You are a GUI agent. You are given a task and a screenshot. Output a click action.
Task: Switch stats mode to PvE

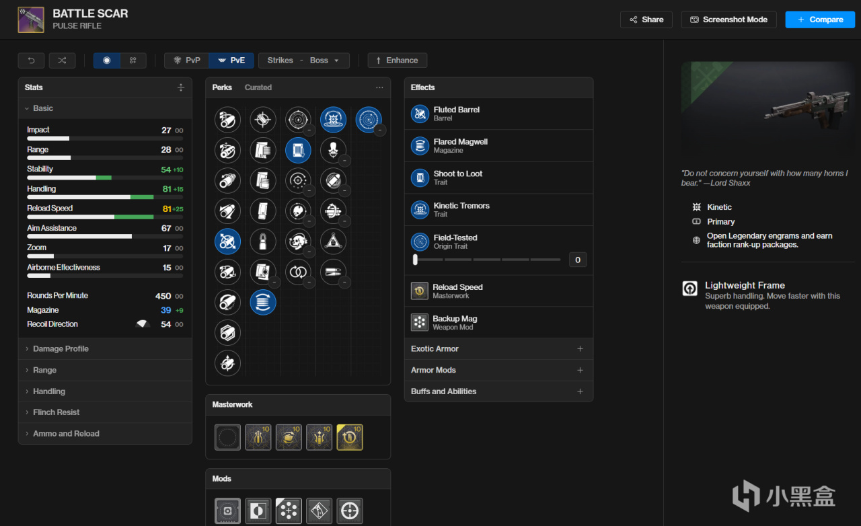[231, 61]
